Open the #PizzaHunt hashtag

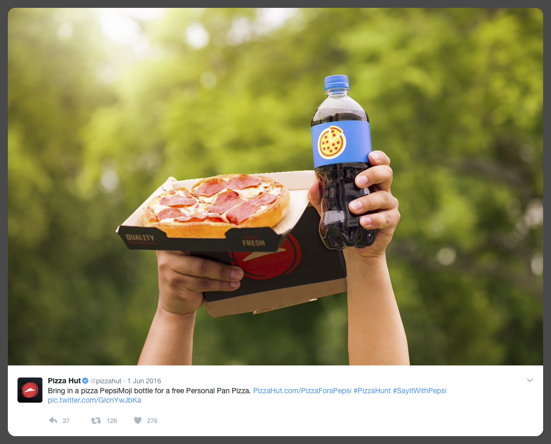372,391
